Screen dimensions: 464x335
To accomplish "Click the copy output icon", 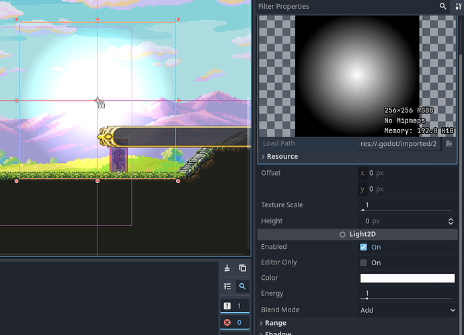I will 242,268.
